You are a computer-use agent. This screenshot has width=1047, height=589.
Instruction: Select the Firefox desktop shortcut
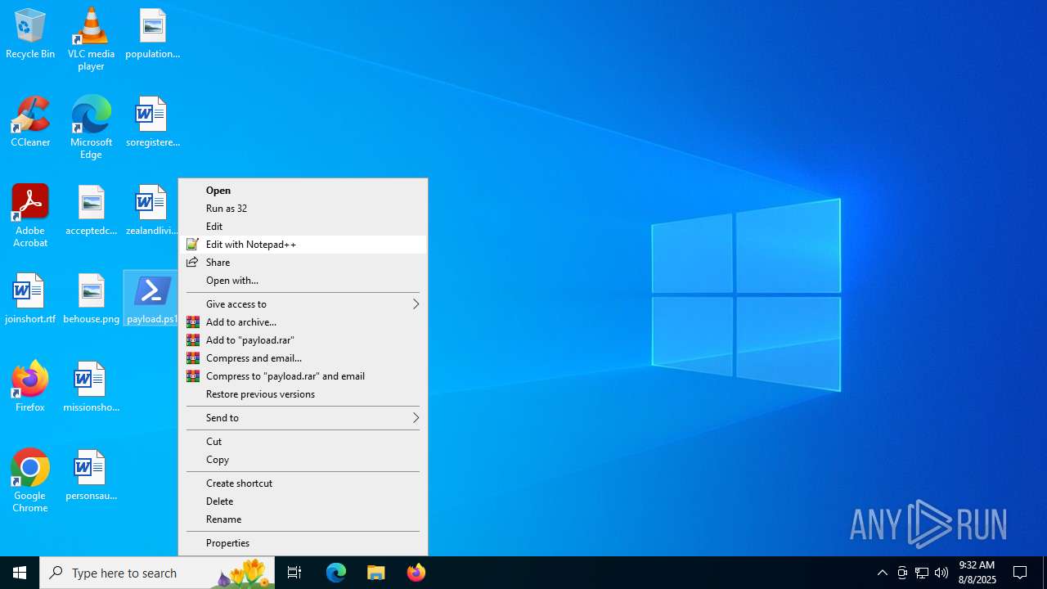[30, 387]
